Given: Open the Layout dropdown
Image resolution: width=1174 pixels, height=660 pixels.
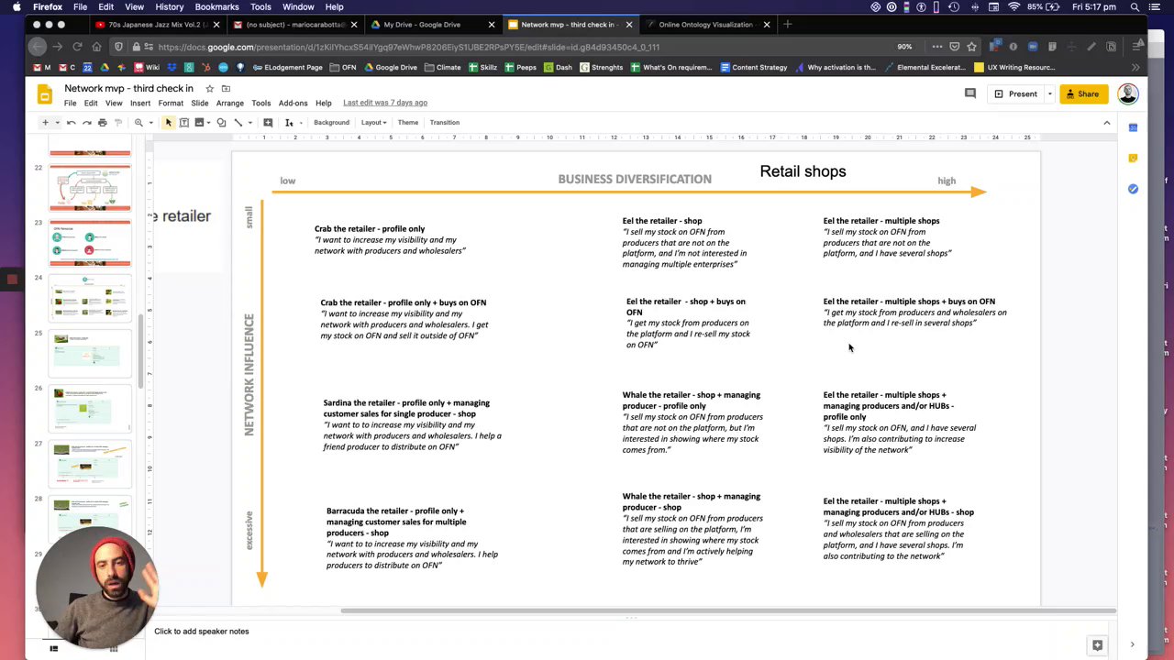Looking at the screenshot, I should (373, 123).
